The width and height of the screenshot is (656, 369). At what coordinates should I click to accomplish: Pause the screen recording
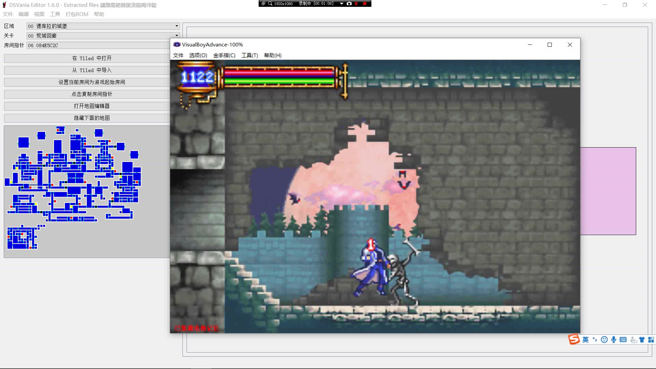(356, 3)
